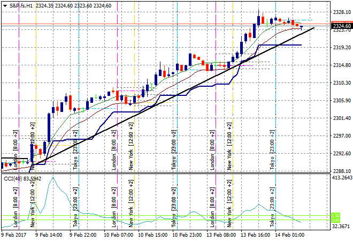353x241 pixels.
Task: Click the green 100 level tag
Action: pyautogui.click(x=336, y=220)
